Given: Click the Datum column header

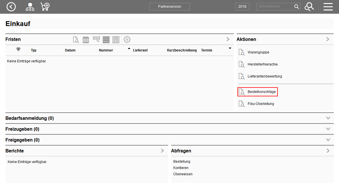Looking at the screenshot, I should tap(70, 50).
